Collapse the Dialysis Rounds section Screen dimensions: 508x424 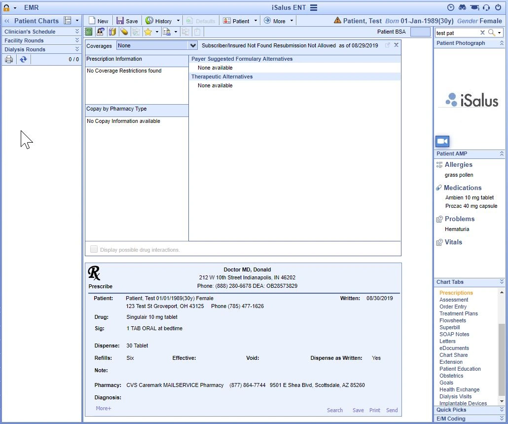pyautogui.click(x=76, y=49)
